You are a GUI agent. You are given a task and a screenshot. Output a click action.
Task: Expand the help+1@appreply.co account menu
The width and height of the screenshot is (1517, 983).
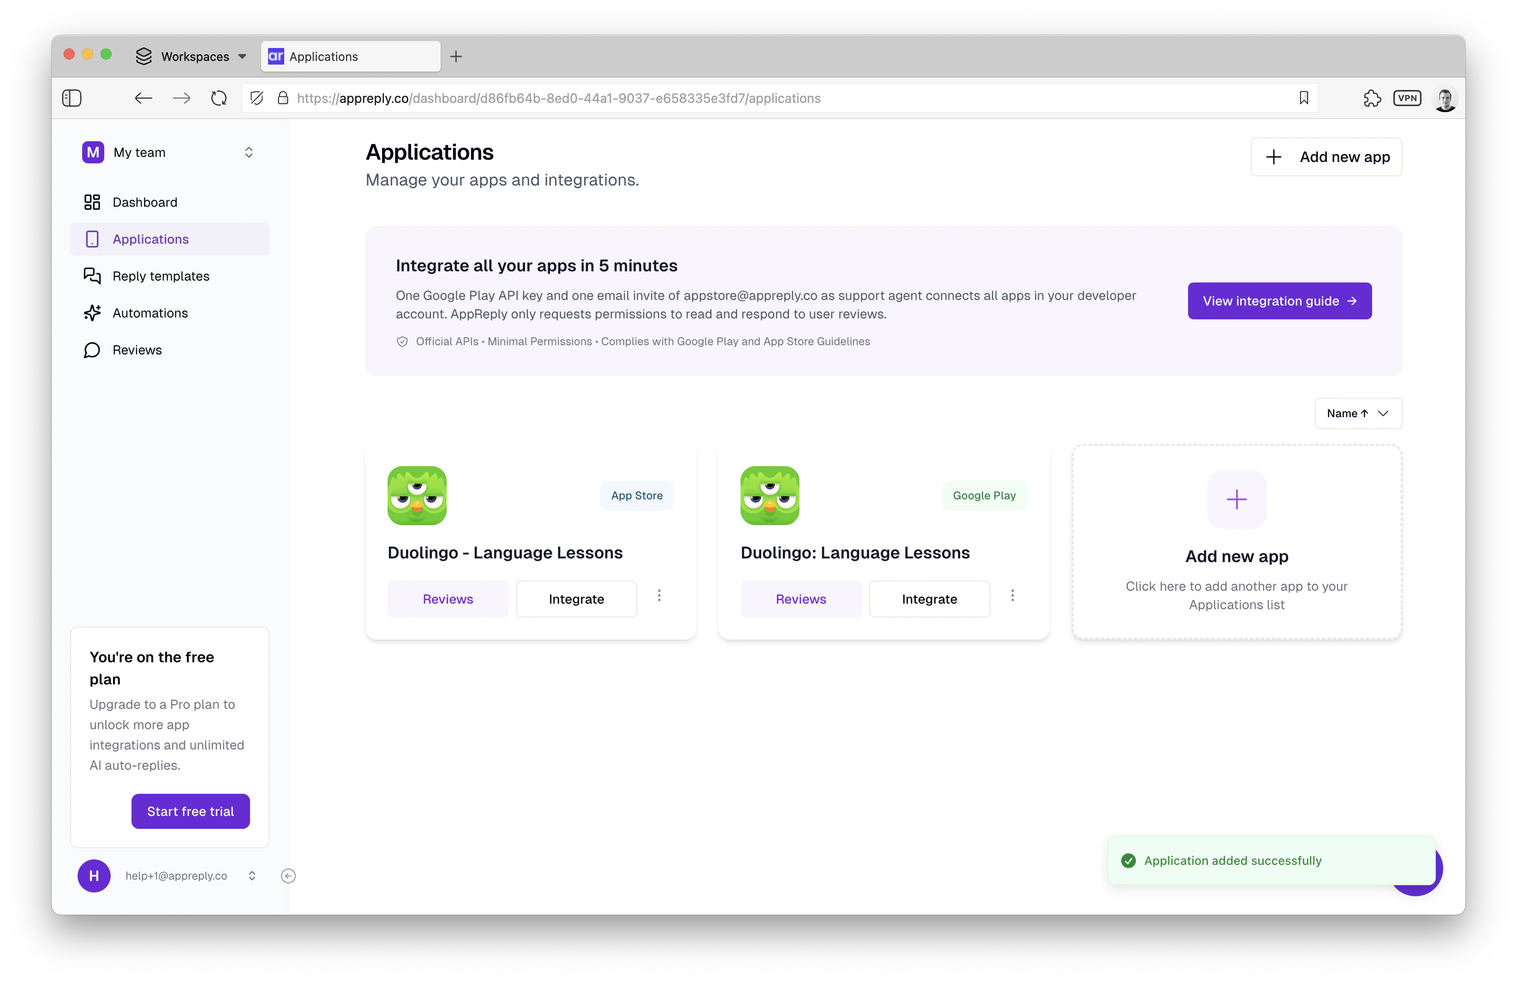click(252, 876)
